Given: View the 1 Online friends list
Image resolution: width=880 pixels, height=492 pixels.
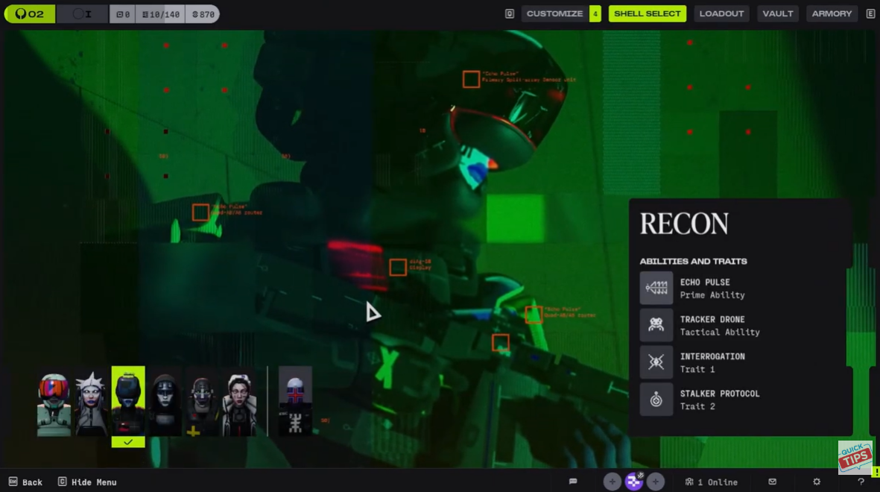Looking at the screenshot, I should coord(712,482).
